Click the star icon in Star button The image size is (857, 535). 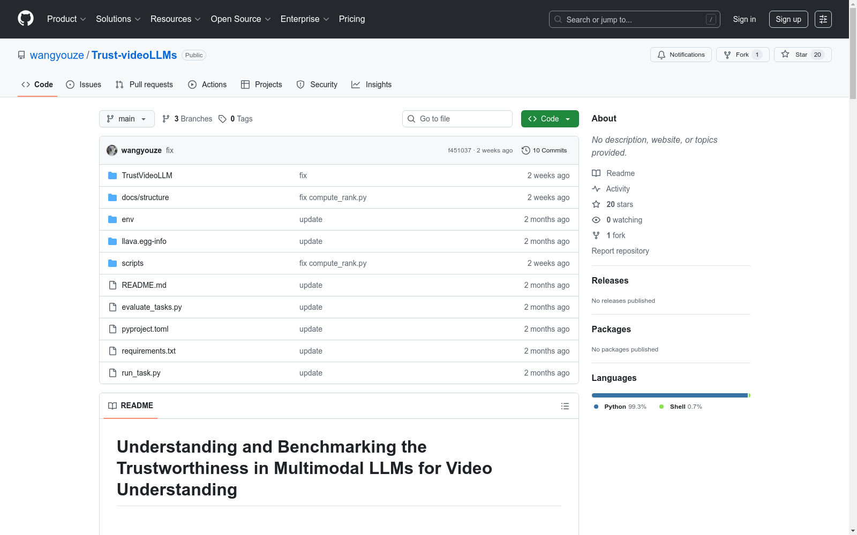[x=785, y=54]
